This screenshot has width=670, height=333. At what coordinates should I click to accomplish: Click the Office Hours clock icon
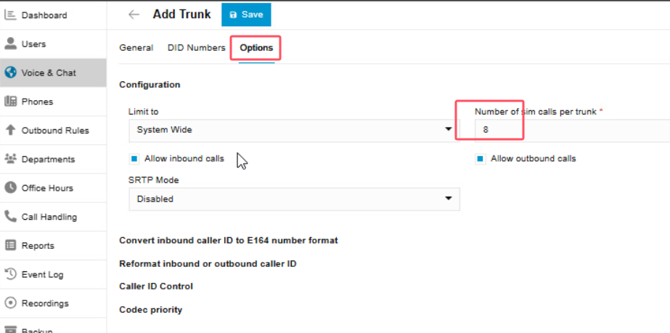tap(10, 188)
